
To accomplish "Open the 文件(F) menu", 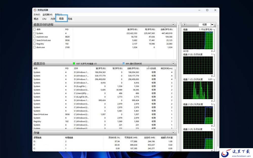I will 37,14.
